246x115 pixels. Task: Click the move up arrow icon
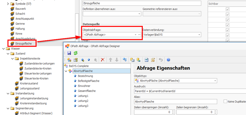pyautogui.click(x=111, y=60)
